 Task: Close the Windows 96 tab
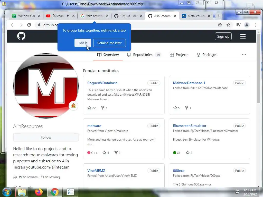pos(39,16)
